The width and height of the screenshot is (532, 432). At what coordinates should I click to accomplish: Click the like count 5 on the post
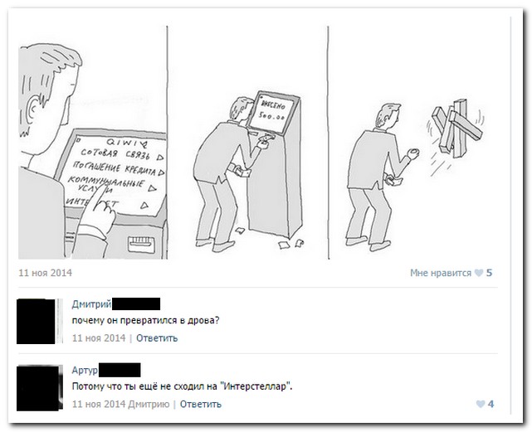(489, 273)
